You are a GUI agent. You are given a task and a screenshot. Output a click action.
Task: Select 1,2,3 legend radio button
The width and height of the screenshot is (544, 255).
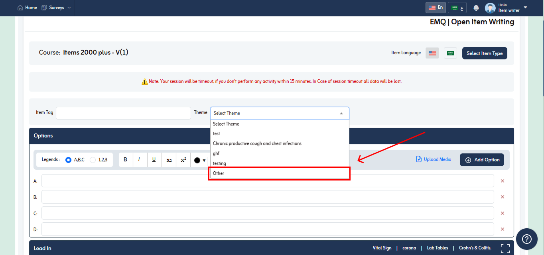pyautogui.click(x=93, y=160)
